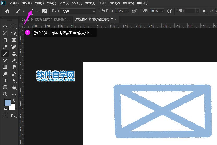This screenshot has width=217, height=145.
Task: Open the 帮助(H) menu
Action: (142, 3)
